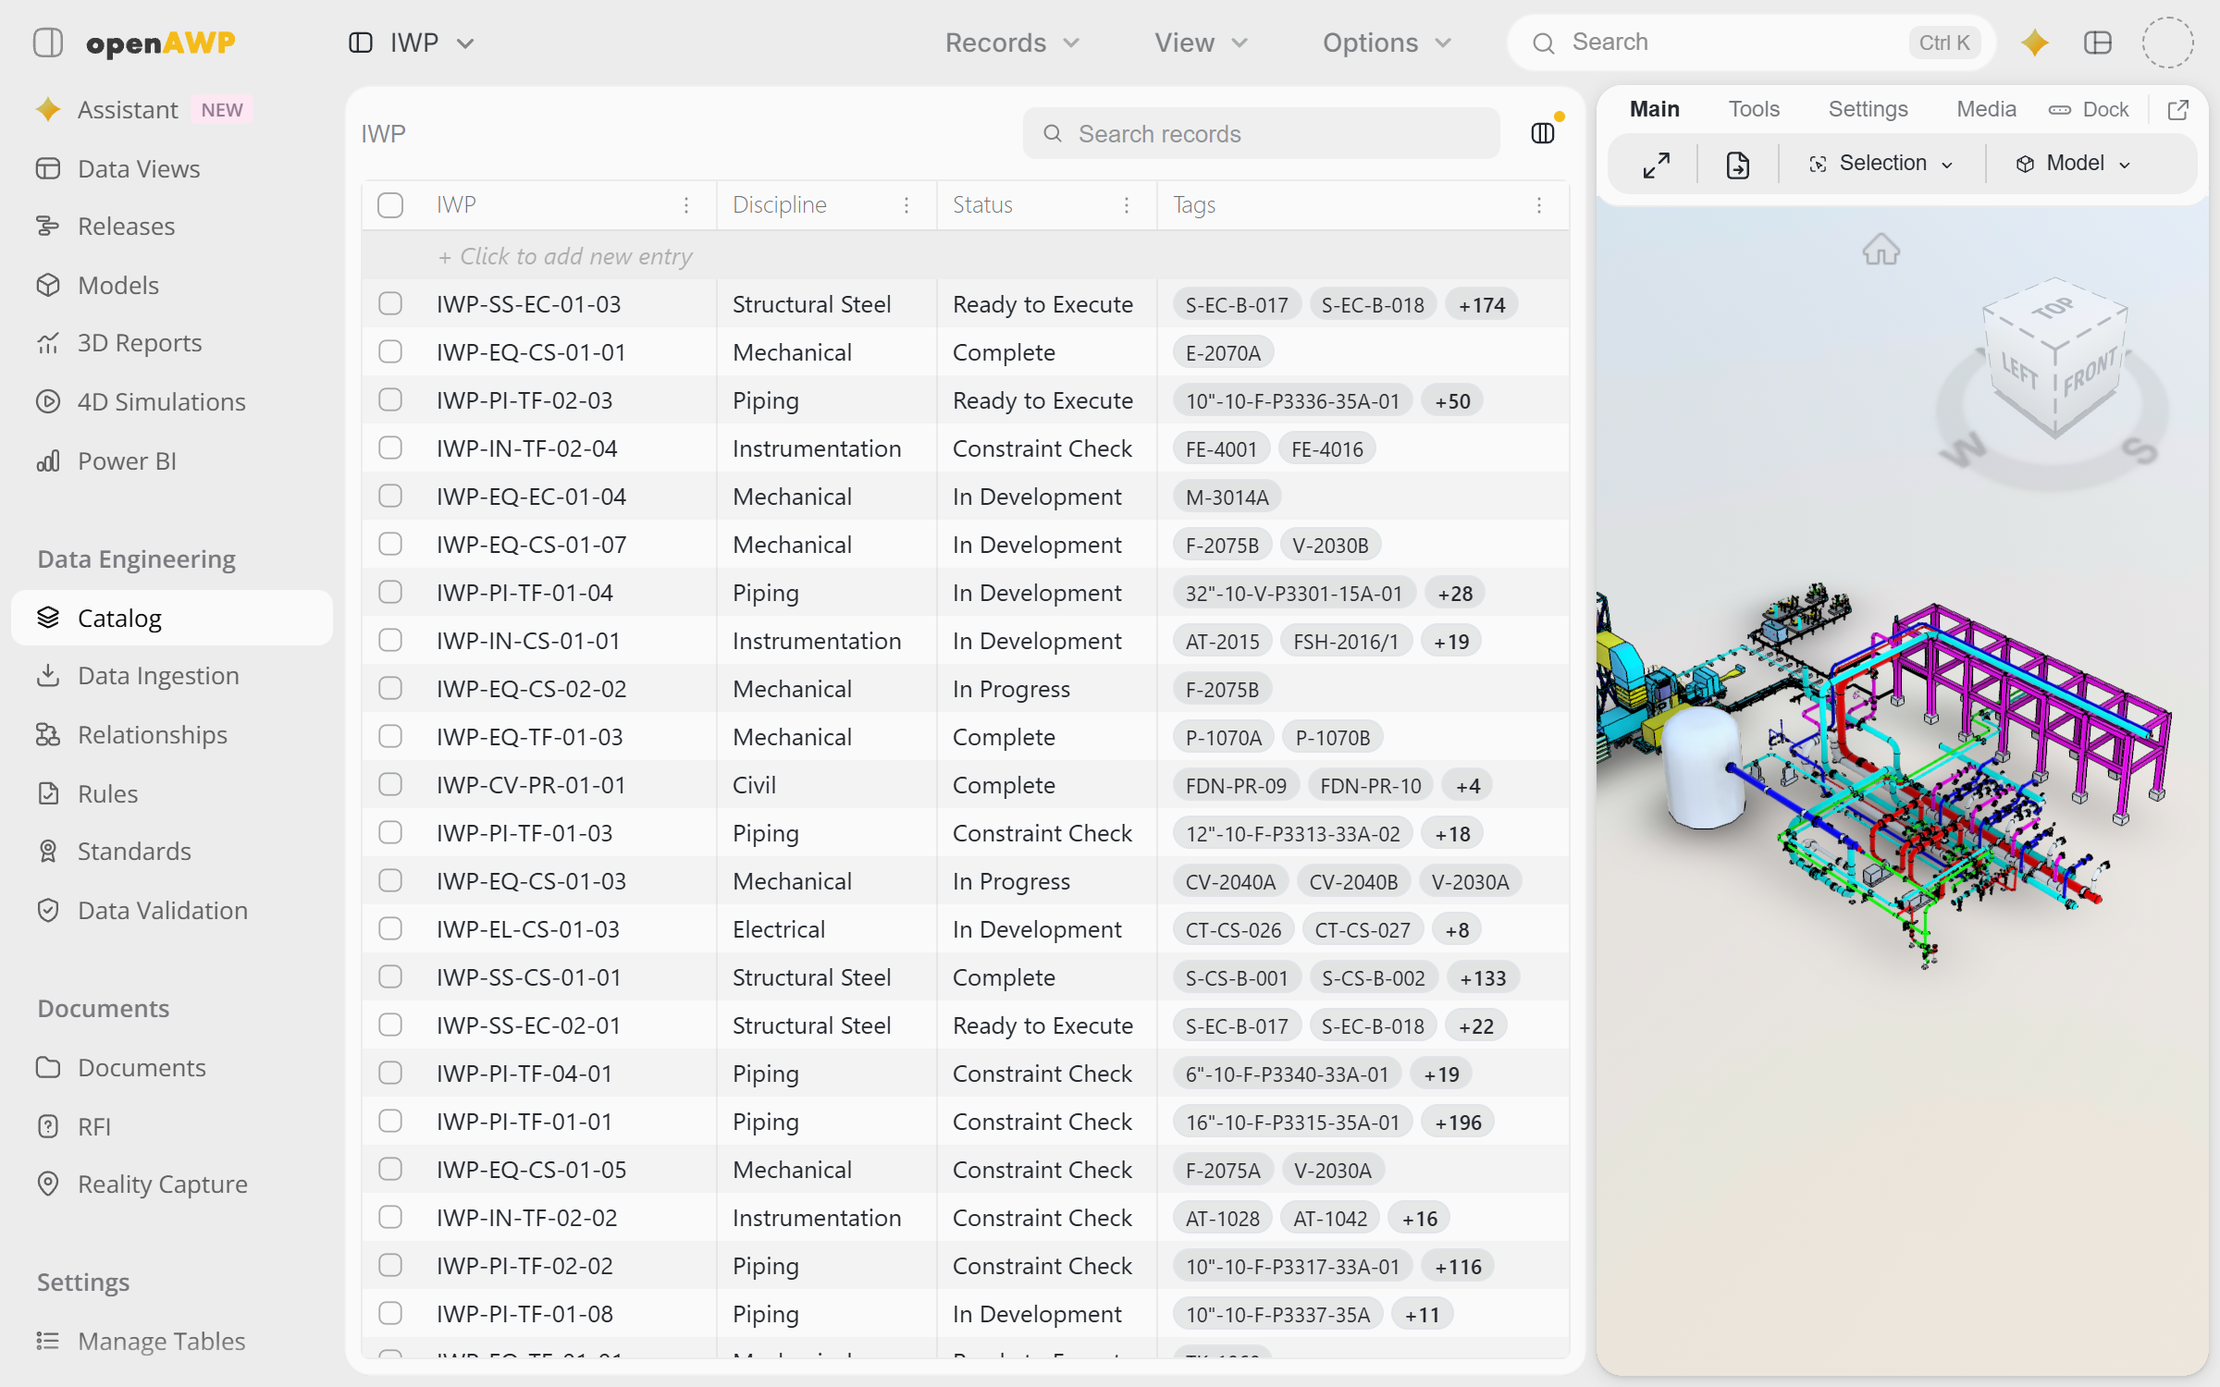Check the row IWP-EQ-CS-02-02
The image size is (2220, 1387).
[x=390, y=688]
